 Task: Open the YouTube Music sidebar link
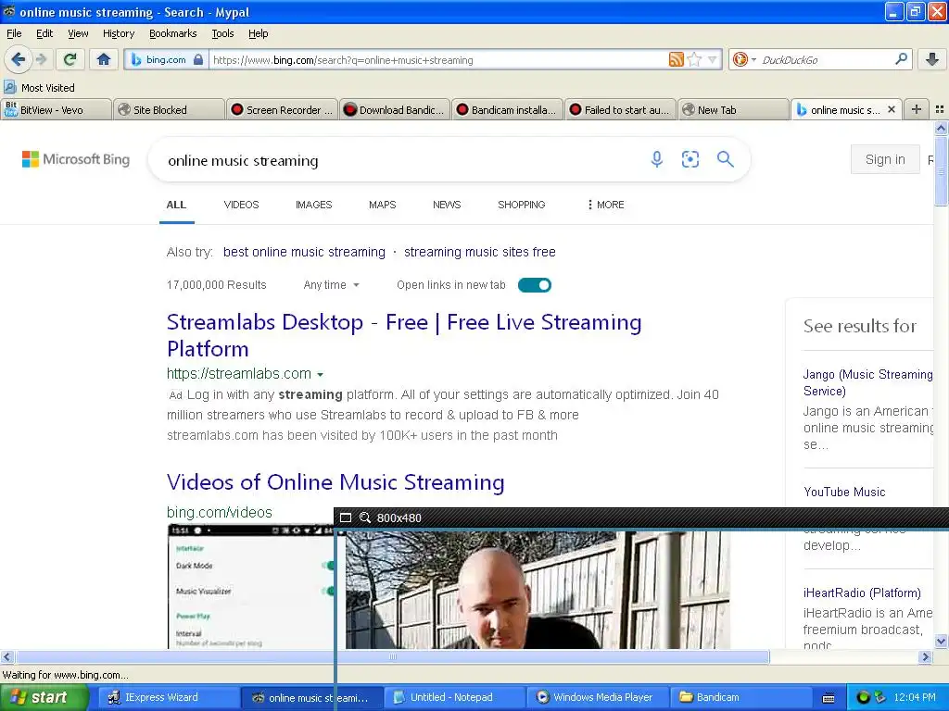coord(844,492)
